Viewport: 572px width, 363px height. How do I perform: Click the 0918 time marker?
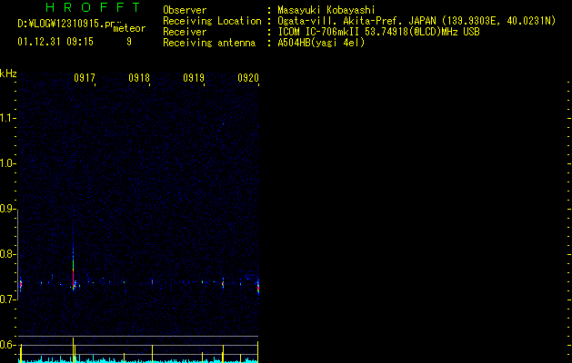pyautogui.click(x=139, y=78)
